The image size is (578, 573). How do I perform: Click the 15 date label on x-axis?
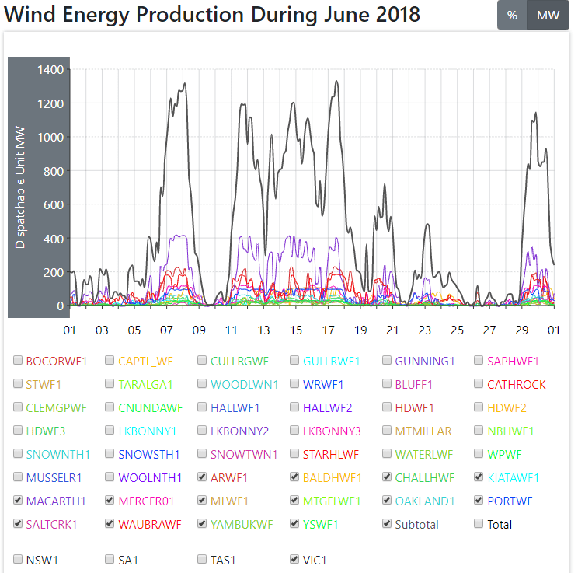coord(296,330)
